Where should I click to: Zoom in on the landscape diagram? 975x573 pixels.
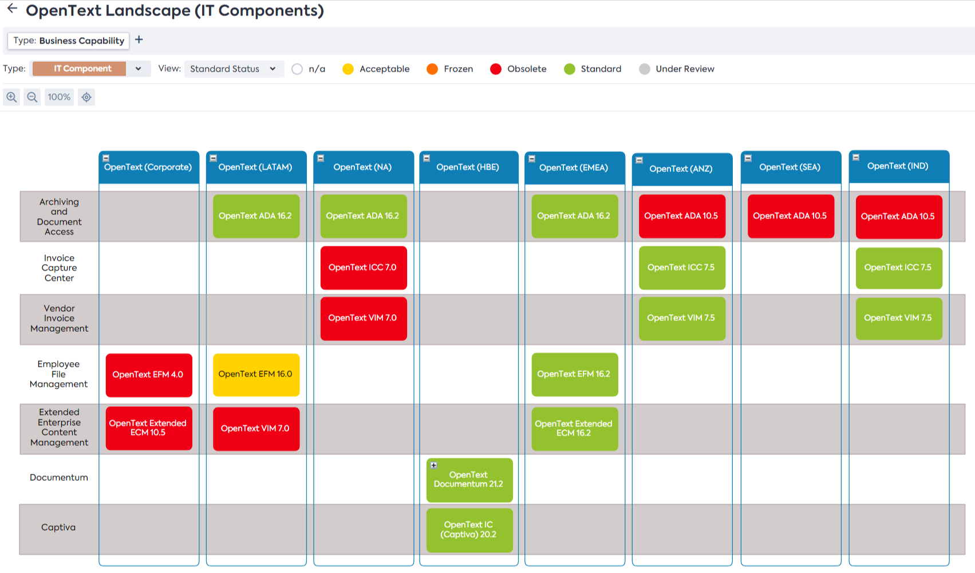(x=11, y=97)
